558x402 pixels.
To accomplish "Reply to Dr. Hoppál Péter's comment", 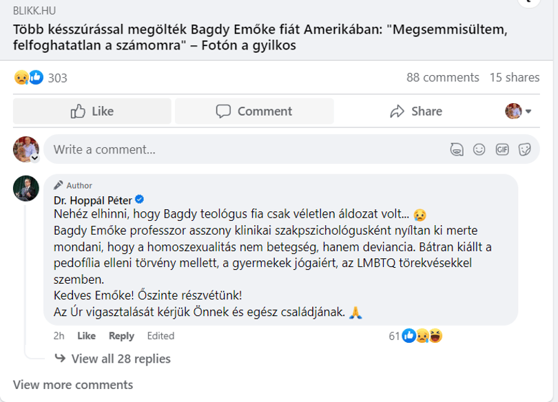I will point(121,336).
